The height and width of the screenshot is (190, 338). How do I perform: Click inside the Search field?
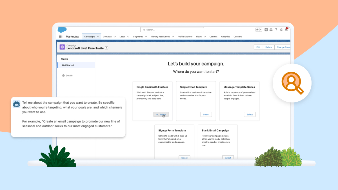[x=172, y=29]
